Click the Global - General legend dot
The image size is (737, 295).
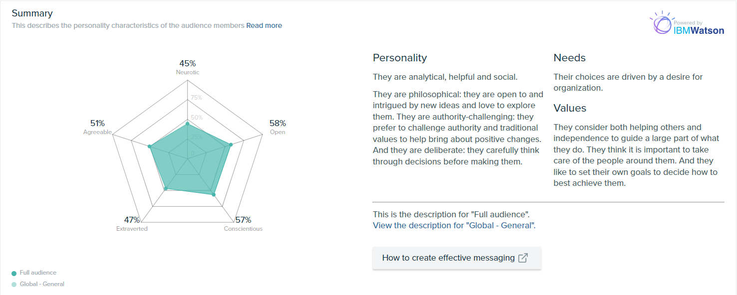pyautogui.click(x=14, y=285)
